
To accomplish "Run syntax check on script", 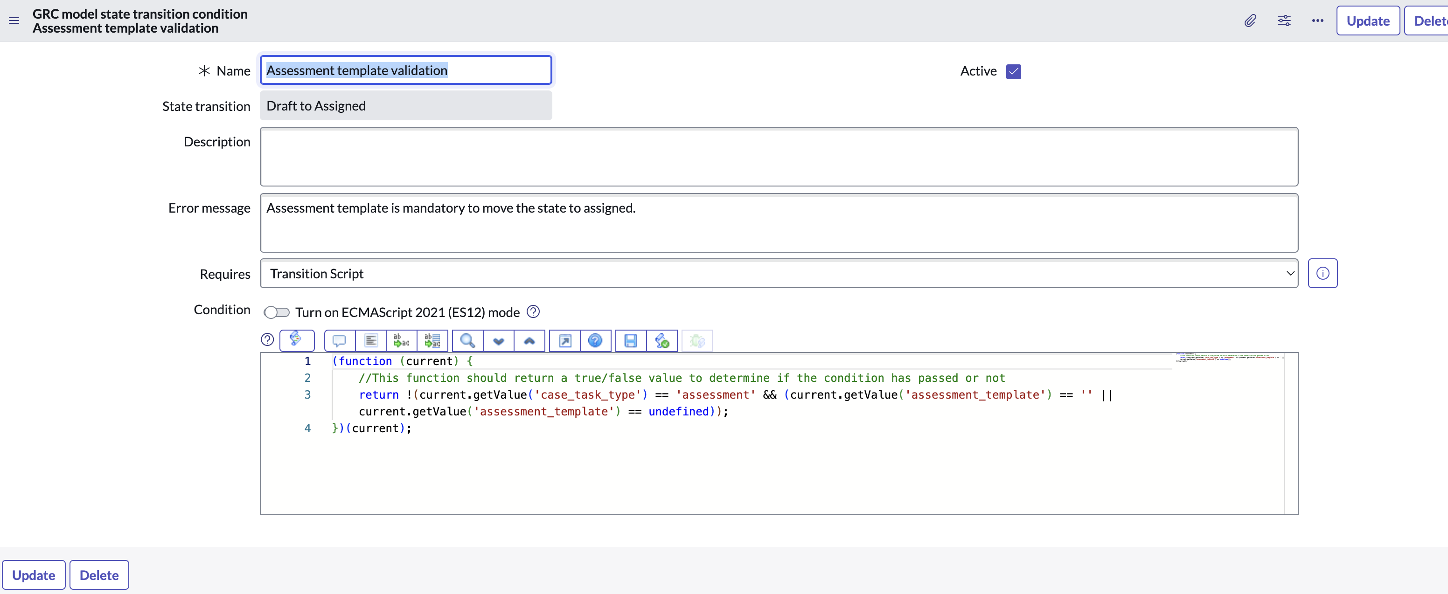I will tap(662, 340).
